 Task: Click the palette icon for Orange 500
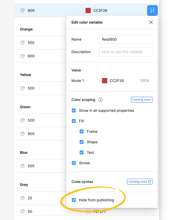(x=23, y=43)
